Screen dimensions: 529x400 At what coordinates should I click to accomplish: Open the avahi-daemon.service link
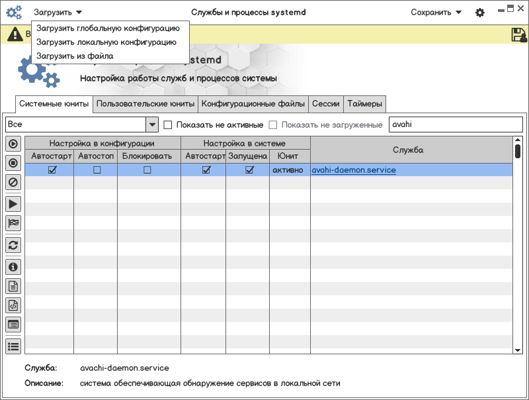click(x=354, y=170)
